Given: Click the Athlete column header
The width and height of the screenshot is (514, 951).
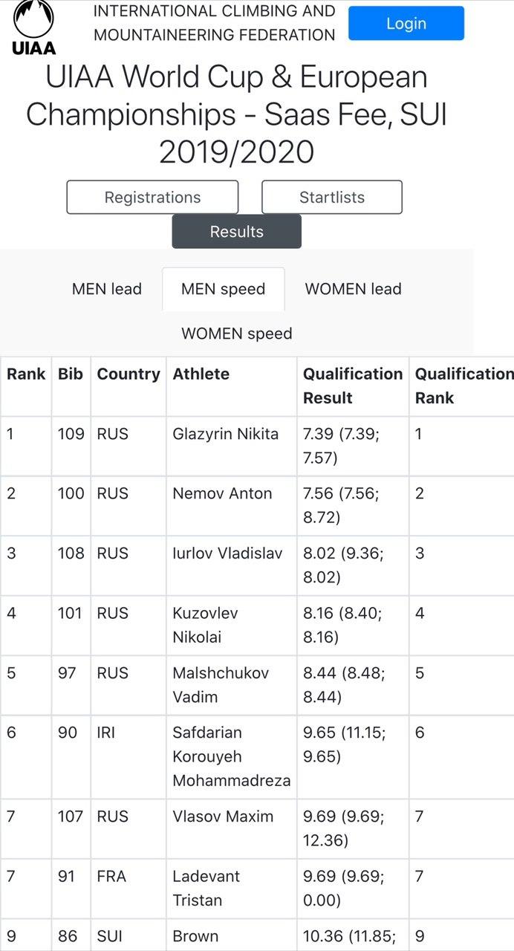Looking at the screenshot, I should (x=201, y=374).
